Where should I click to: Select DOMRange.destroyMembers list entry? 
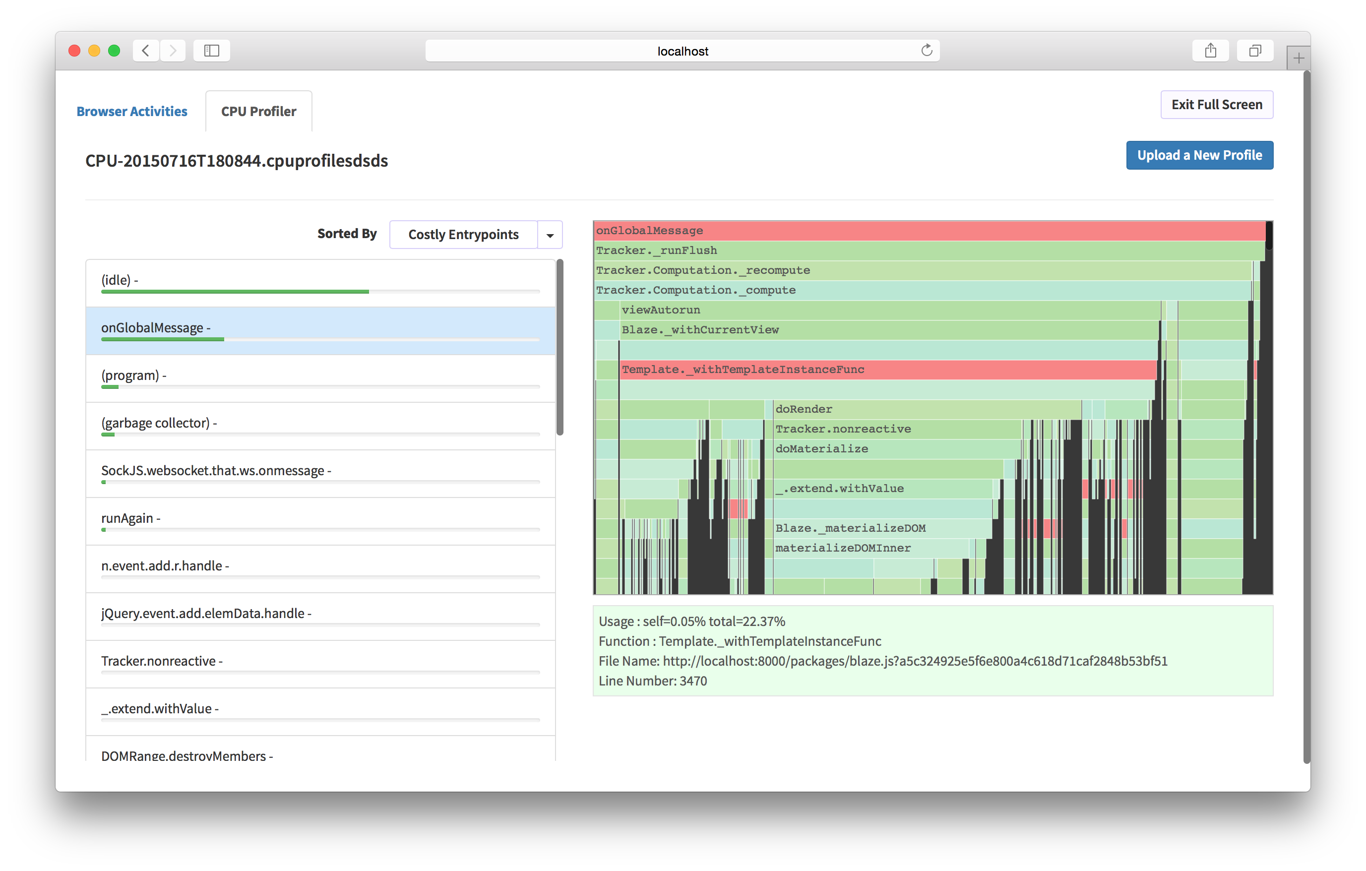click(320, 749)
